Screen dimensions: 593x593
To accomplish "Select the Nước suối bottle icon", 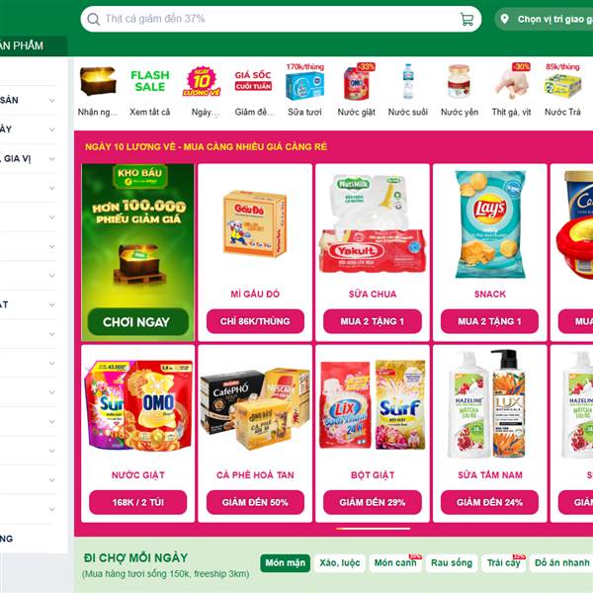I will point(407,82).
